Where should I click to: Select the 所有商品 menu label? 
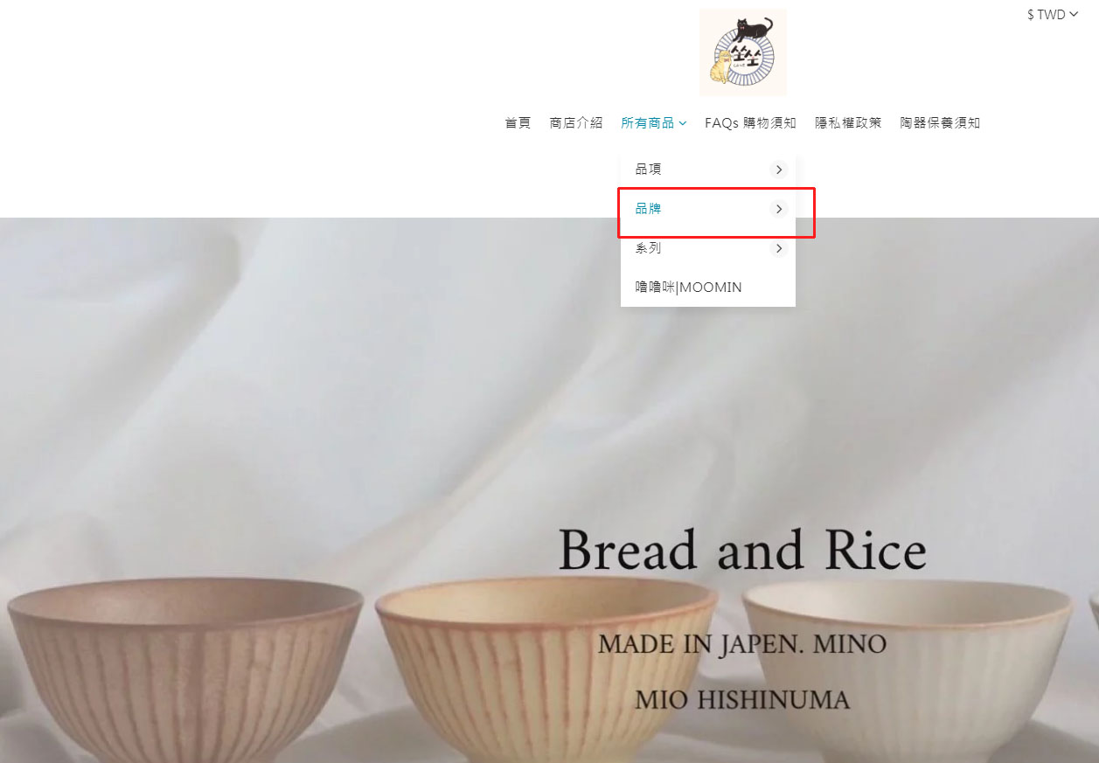pyautogui.click(x=648, y=123)
